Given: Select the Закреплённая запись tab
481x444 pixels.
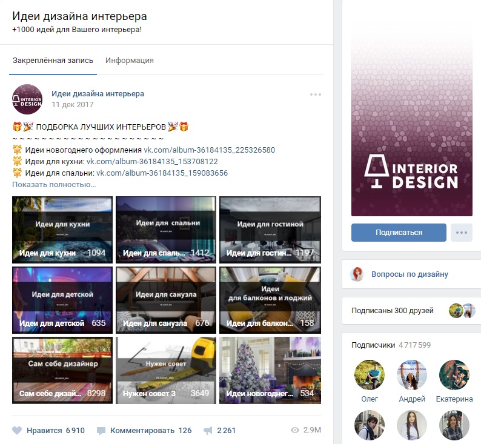Looking at the screenshot, I should coord(53,61).
